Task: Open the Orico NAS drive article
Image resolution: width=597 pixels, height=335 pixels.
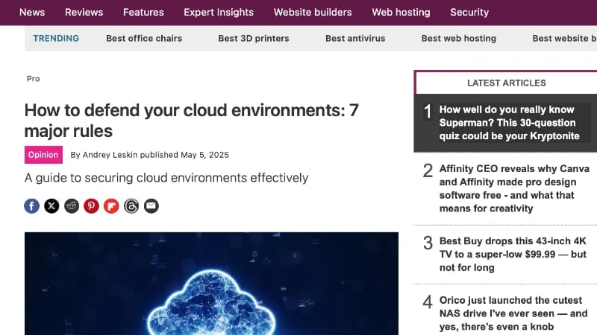Action: coord(513,313)
